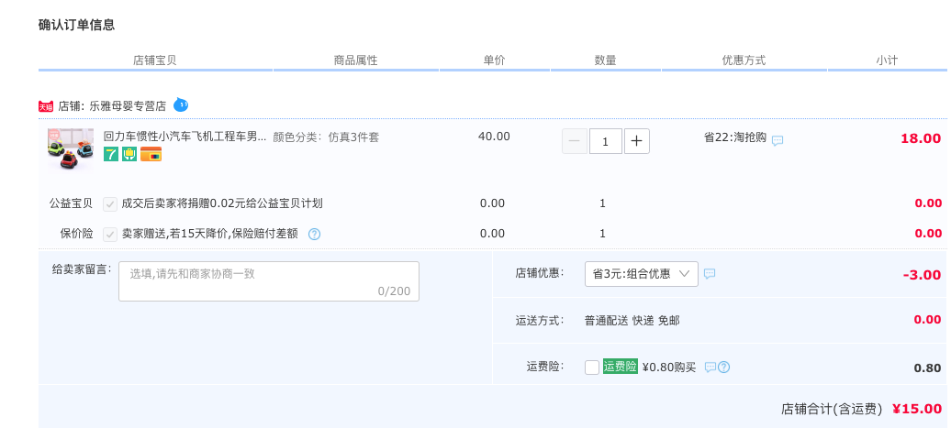Open the 组合优惠 comment bubble icon
Image resolution: width=951 pixels, height=428 pixels.
tap(710, 274)
